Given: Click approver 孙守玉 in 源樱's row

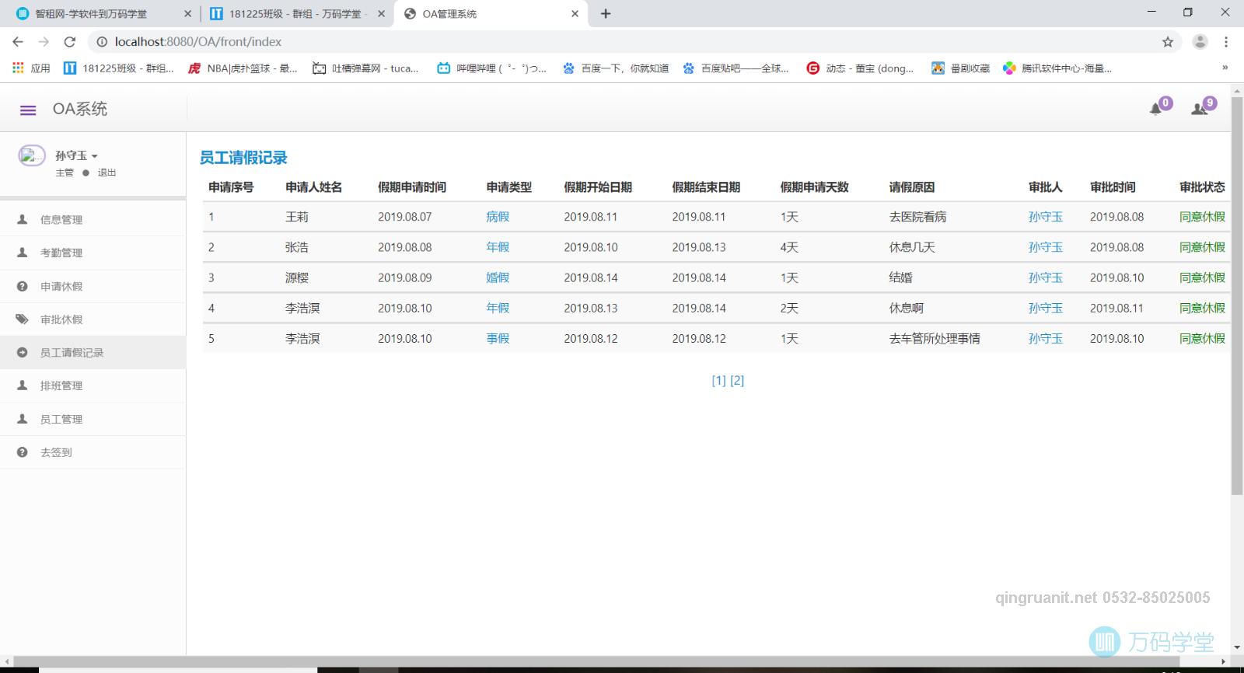Looking at the screenshot, I should click(1045, 277).
